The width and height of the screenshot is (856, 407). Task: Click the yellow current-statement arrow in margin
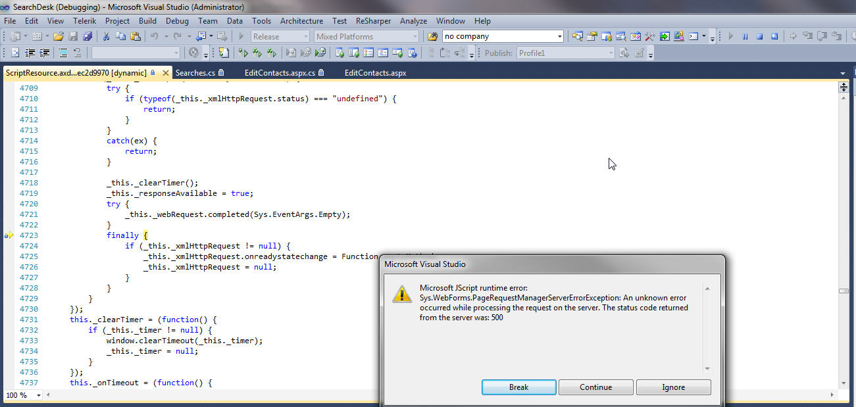9,235
